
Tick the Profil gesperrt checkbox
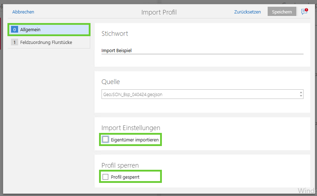tap(105, 177)
